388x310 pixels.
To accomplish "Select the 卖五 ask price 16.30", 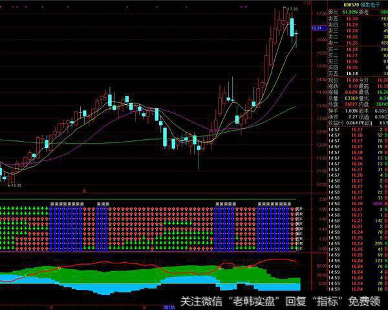I will tap(352, 19).
